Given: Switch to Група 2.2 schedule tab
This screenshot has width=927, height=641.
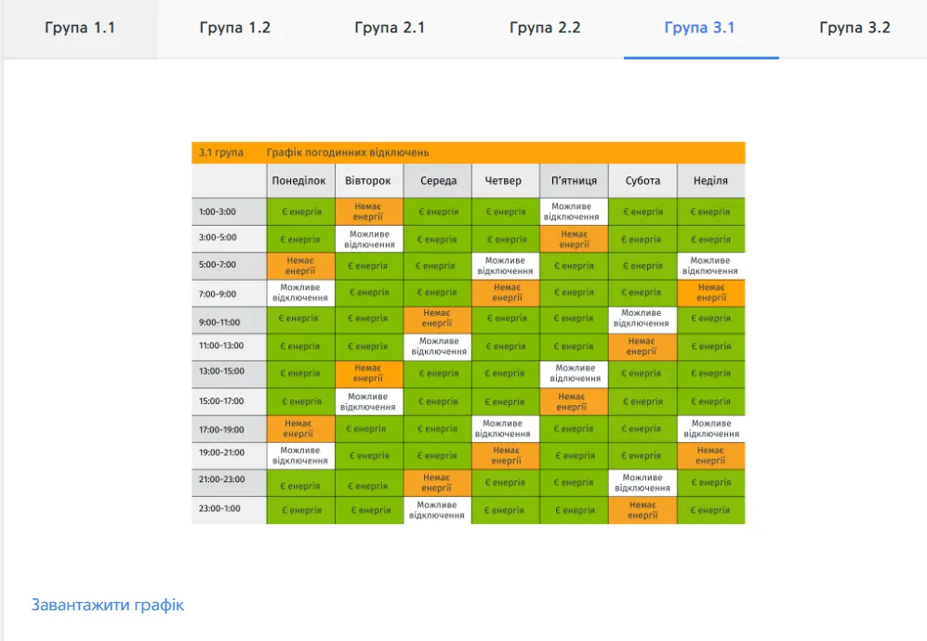Looking at the screenshot, I should [545, 28].
